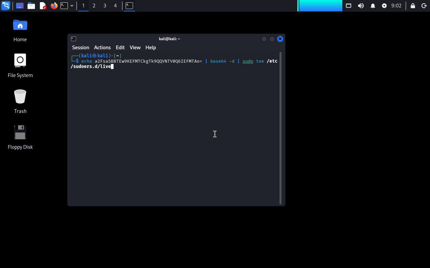Click the show desktop panel icon
Image resolution: width=430 pixels, height=268 pixels.
pyautogui.click(x=20, y=6)
